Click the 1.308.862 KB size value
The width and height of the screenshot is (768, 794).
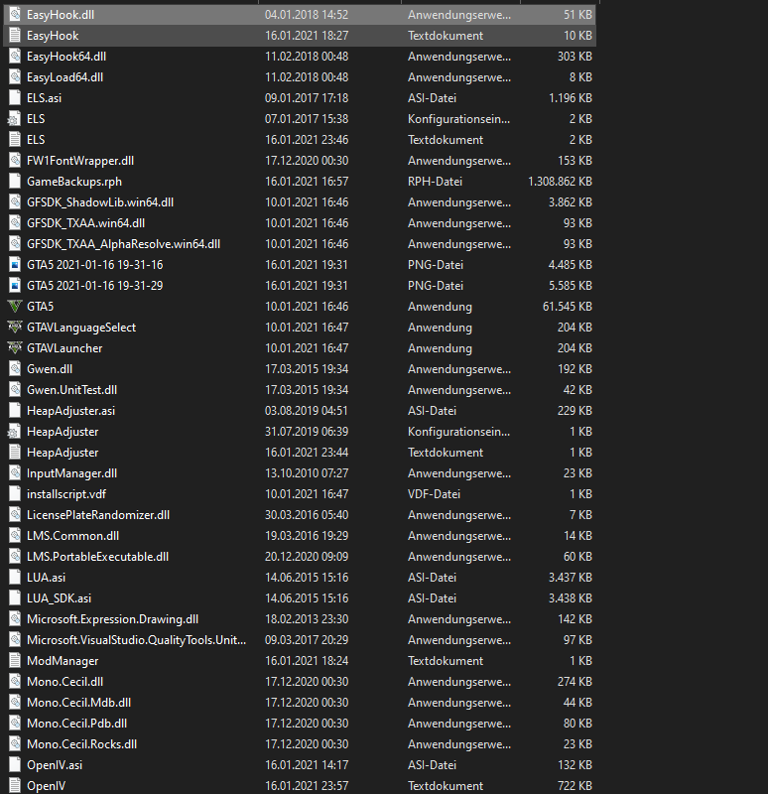[560, 182]
